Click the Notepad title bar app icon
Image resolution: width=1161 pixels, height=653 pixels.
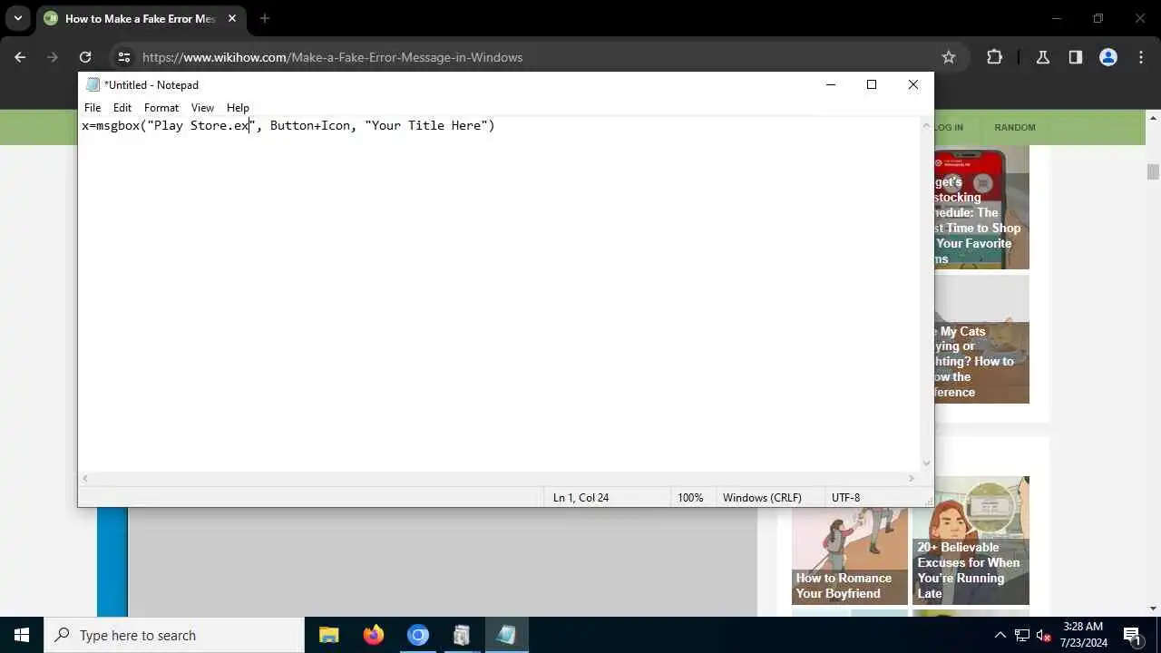click(93, 84)
